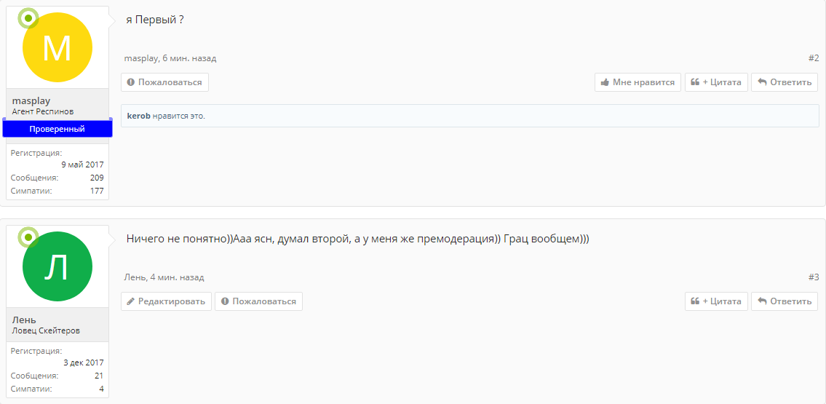Add masplay's post to multi-quote with + Цитата
This screenshot has width=826, height=404.
coord(716,82)
